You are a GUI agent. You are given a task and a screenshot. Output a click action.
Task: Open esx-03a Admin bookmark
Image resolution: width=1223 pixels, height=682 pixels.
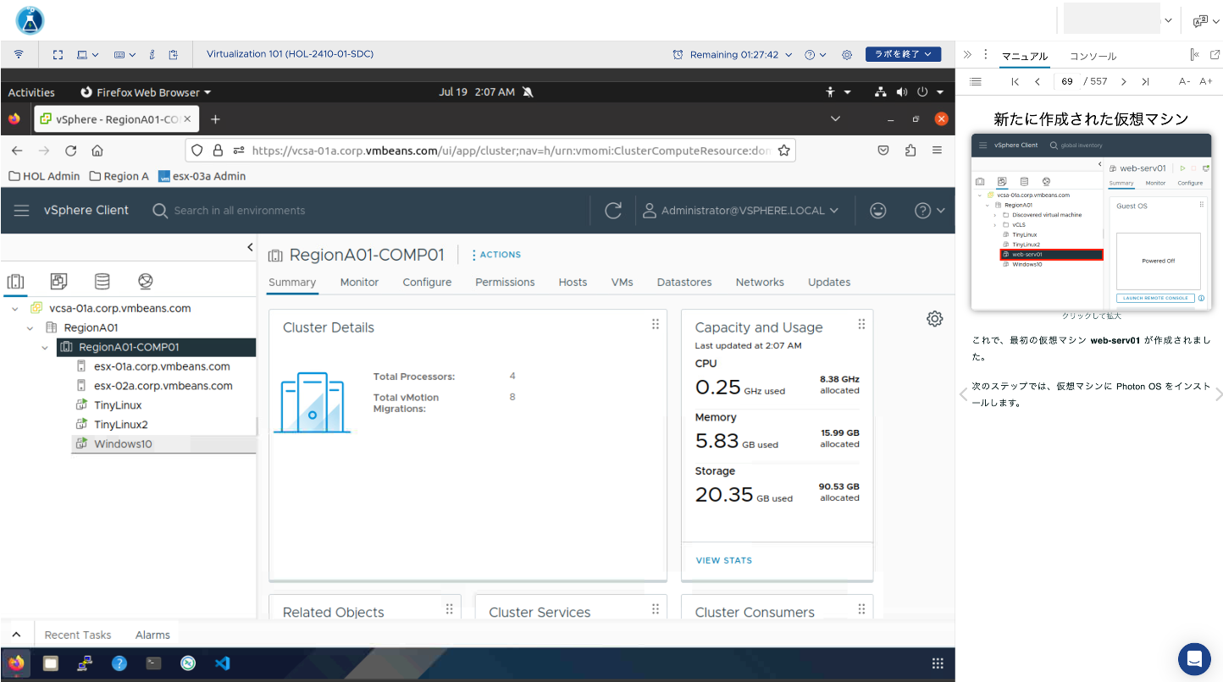(x=202, y=176)
